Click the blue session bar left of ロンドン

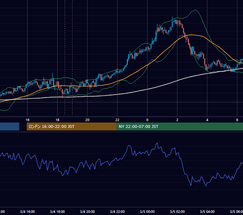click(10, 126)
